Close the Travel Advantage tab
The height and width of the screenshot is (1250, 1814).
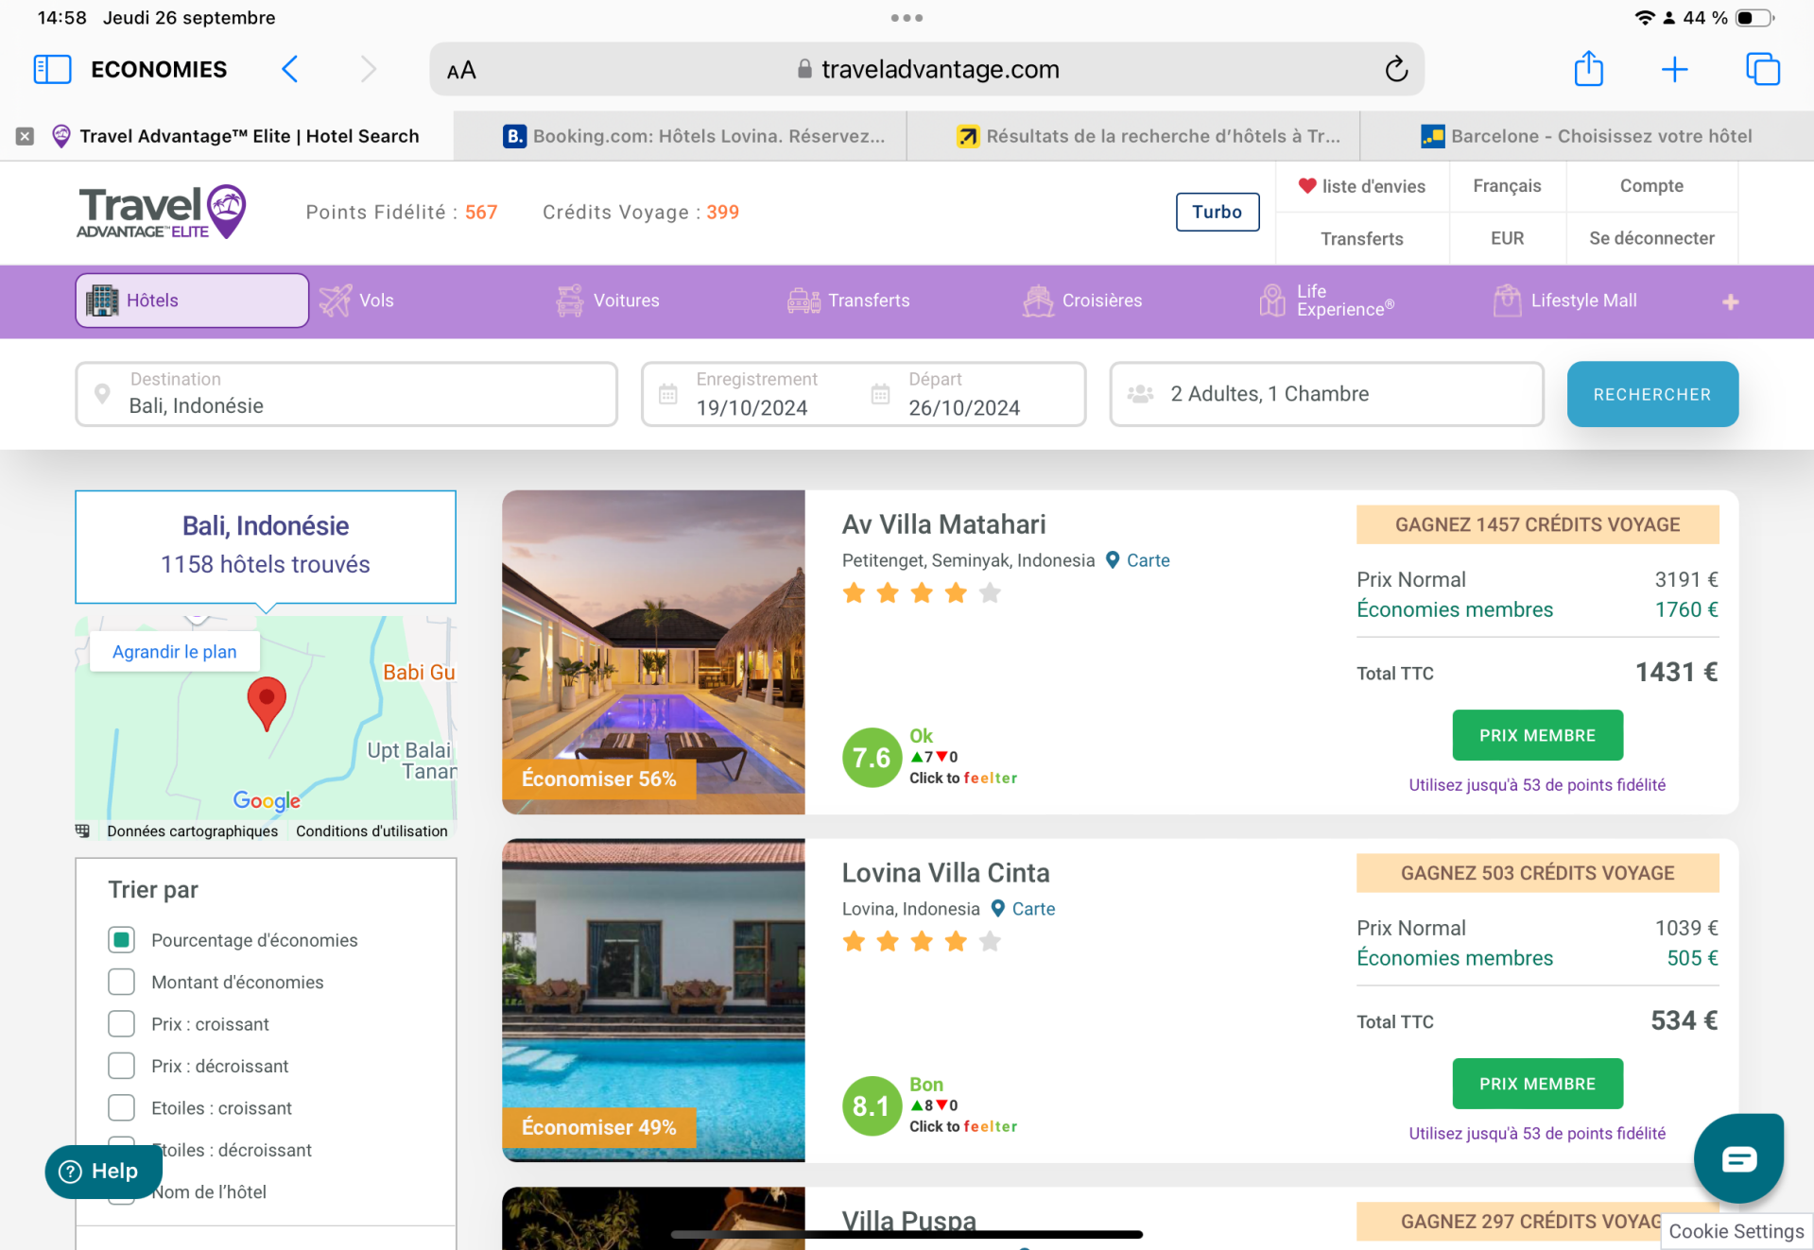click(26, 136)
